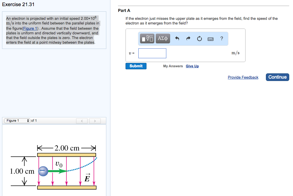293x196 pixels.
Task: Open the Provide Feedback link
Action: coord(243,77)
